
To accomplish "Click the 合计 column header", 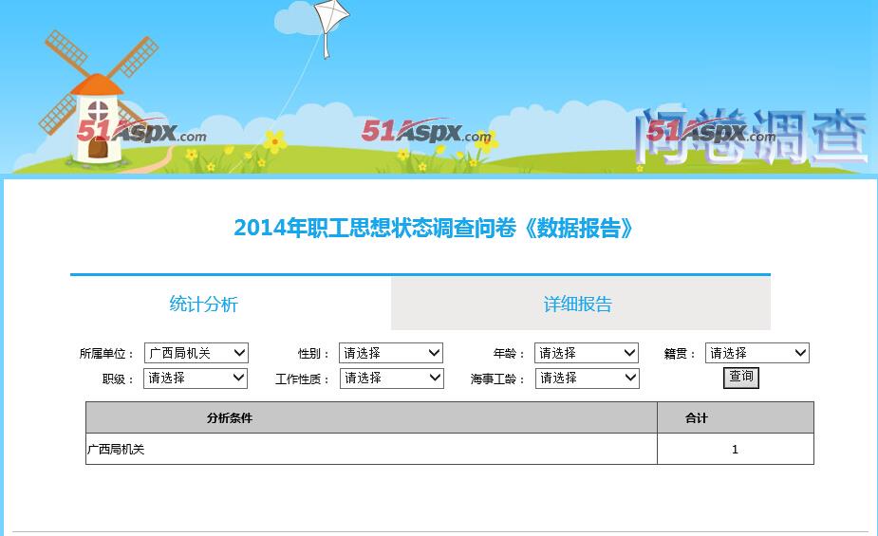I will [736, 417].
